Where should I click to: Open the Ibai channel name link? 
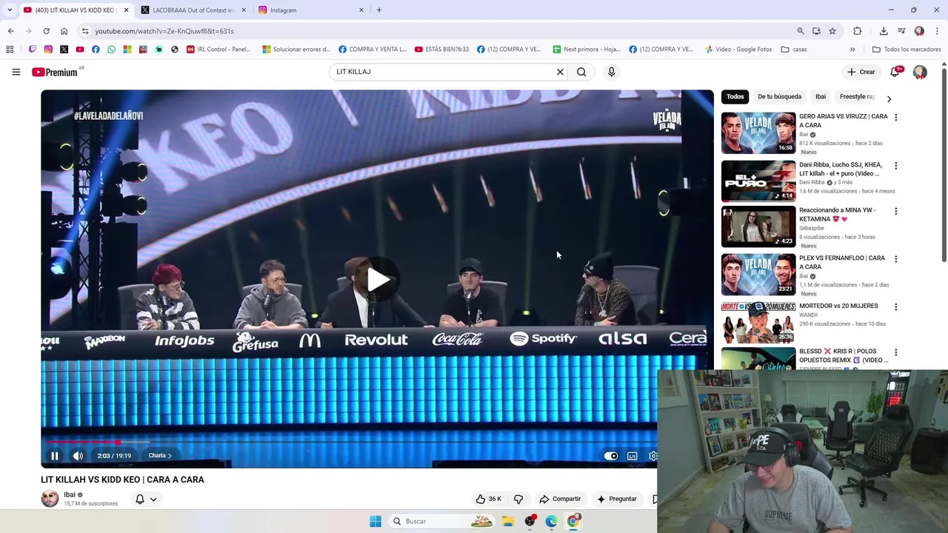click(x=70, y=495)
